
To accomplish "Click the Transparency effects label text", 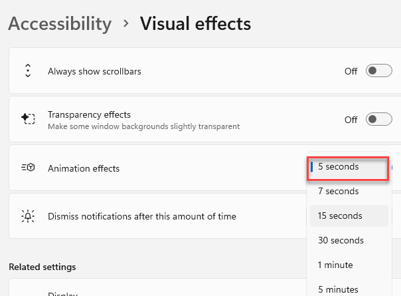I will 89,114.
